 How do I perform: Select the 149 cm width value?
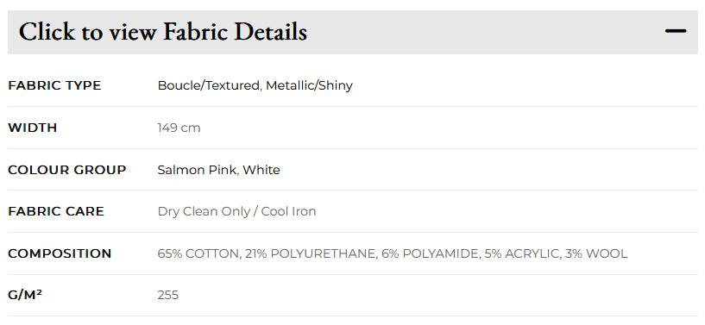point(179,128)
